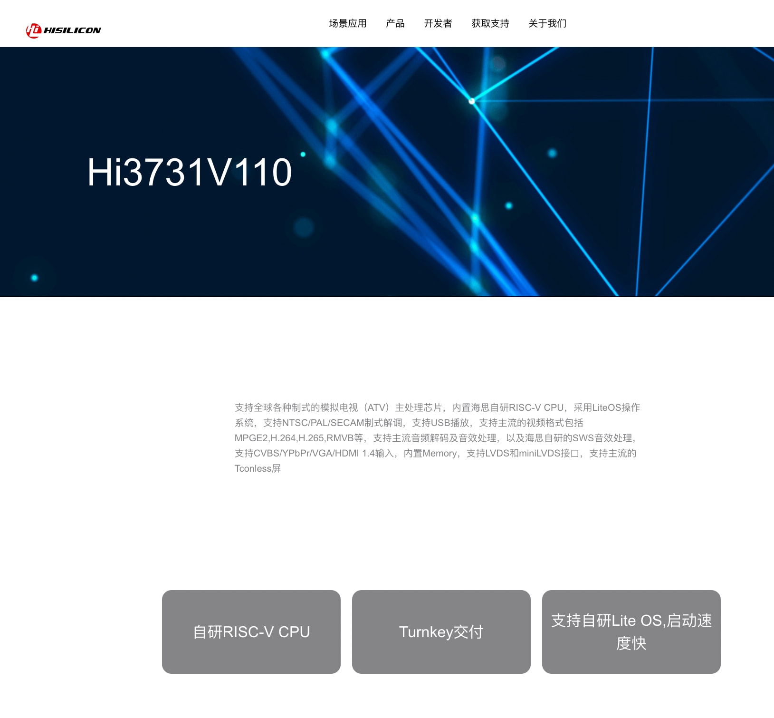Click description line starting MPGE2,H.264,H.265
The height and width of the screenshot is (718, 774).
click(x=436, y=438)
